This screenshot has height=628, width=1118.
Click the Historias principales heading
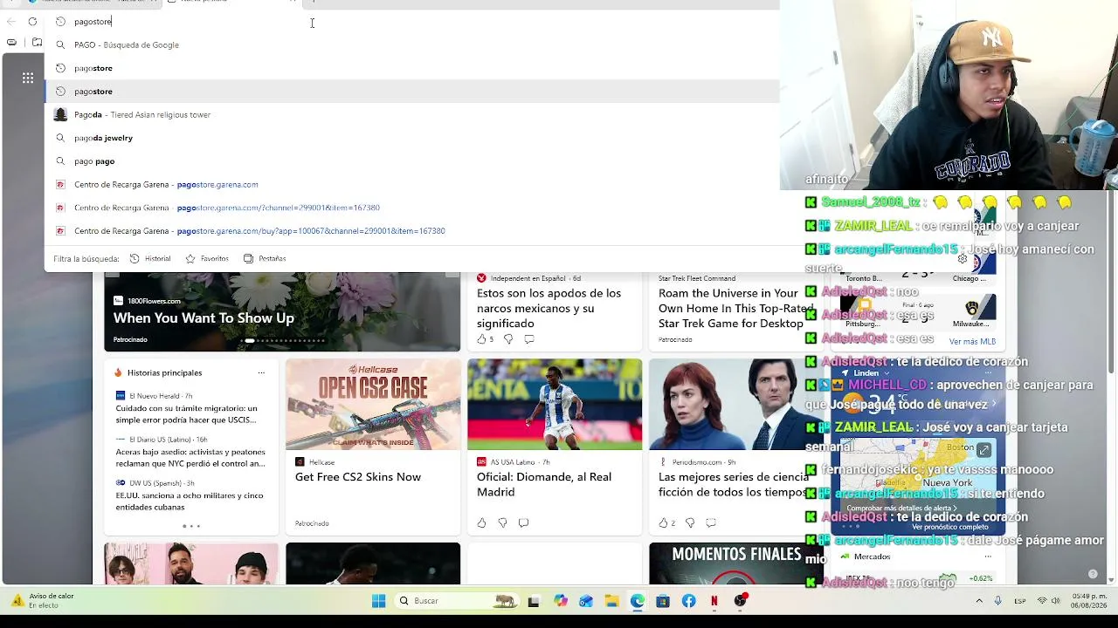tap(164, 373)
